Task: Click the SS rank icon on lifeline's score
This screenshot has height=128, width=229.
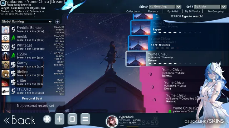Action: pos(13,74)
